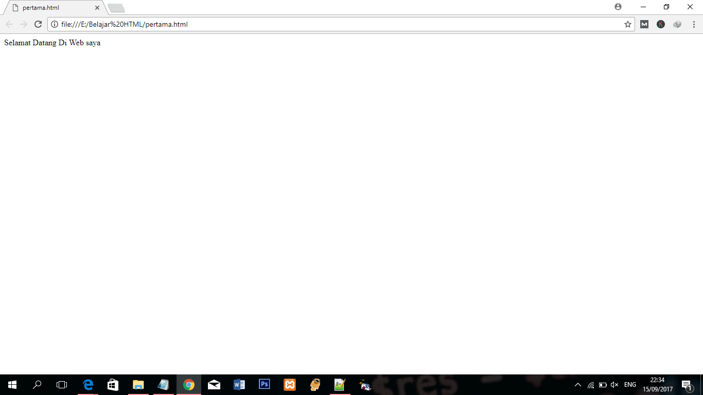Open Microsoft Word from the taskbar

click(x=239, y=385)
